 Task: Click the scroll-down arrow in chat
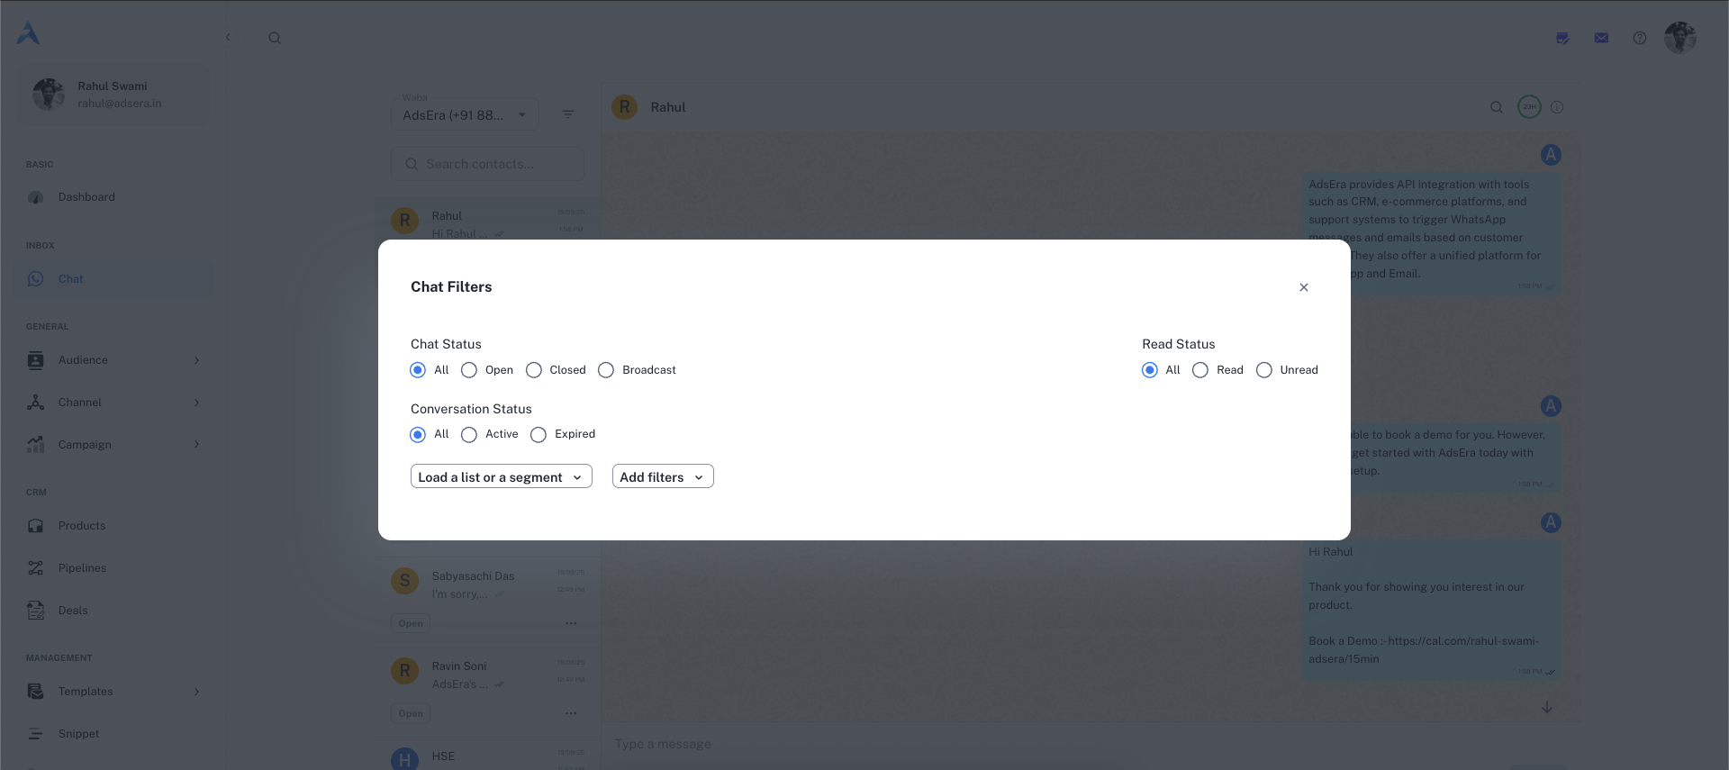[1546, 707]
